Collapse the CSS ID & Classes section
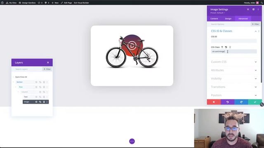 (x=256, y=31)
